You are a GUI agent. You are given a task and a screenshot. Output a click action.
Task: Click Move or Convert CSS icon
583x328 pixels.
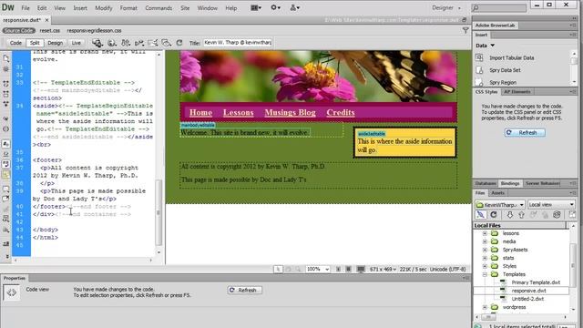tap(6, 230)
